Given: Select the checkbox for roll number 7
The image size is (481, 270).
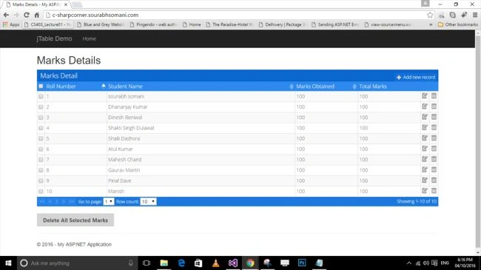Looking at the screenshot, I should point(41,160).
